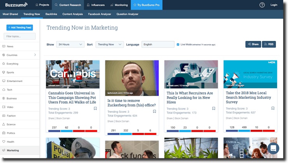Click Block Domain under the Moz Survey article

pos(241,118)
